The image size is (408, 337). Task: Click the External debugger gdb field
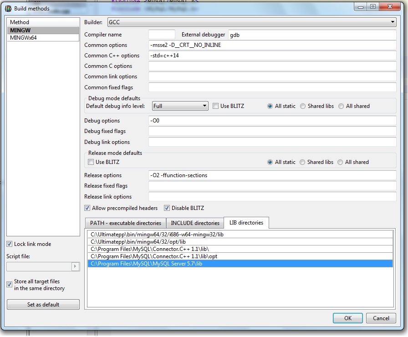click(311, 35)
